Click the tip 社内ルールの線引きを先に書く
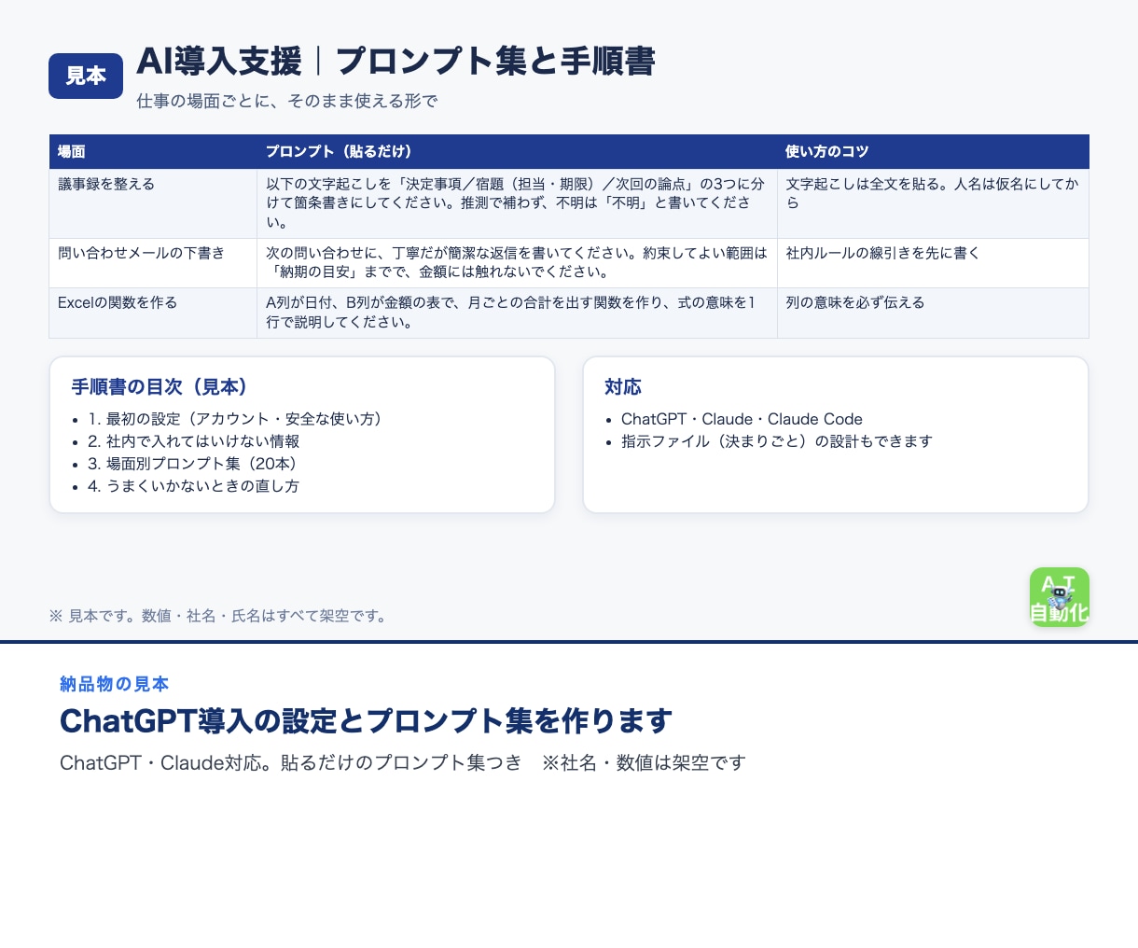1138x948 pixels. coord(882,253)
